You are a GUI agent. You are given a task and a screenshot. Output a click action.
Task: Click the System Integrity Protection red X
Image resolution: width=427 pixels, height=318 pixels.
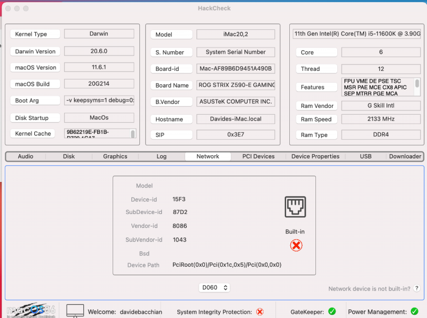tap(260, 312)
